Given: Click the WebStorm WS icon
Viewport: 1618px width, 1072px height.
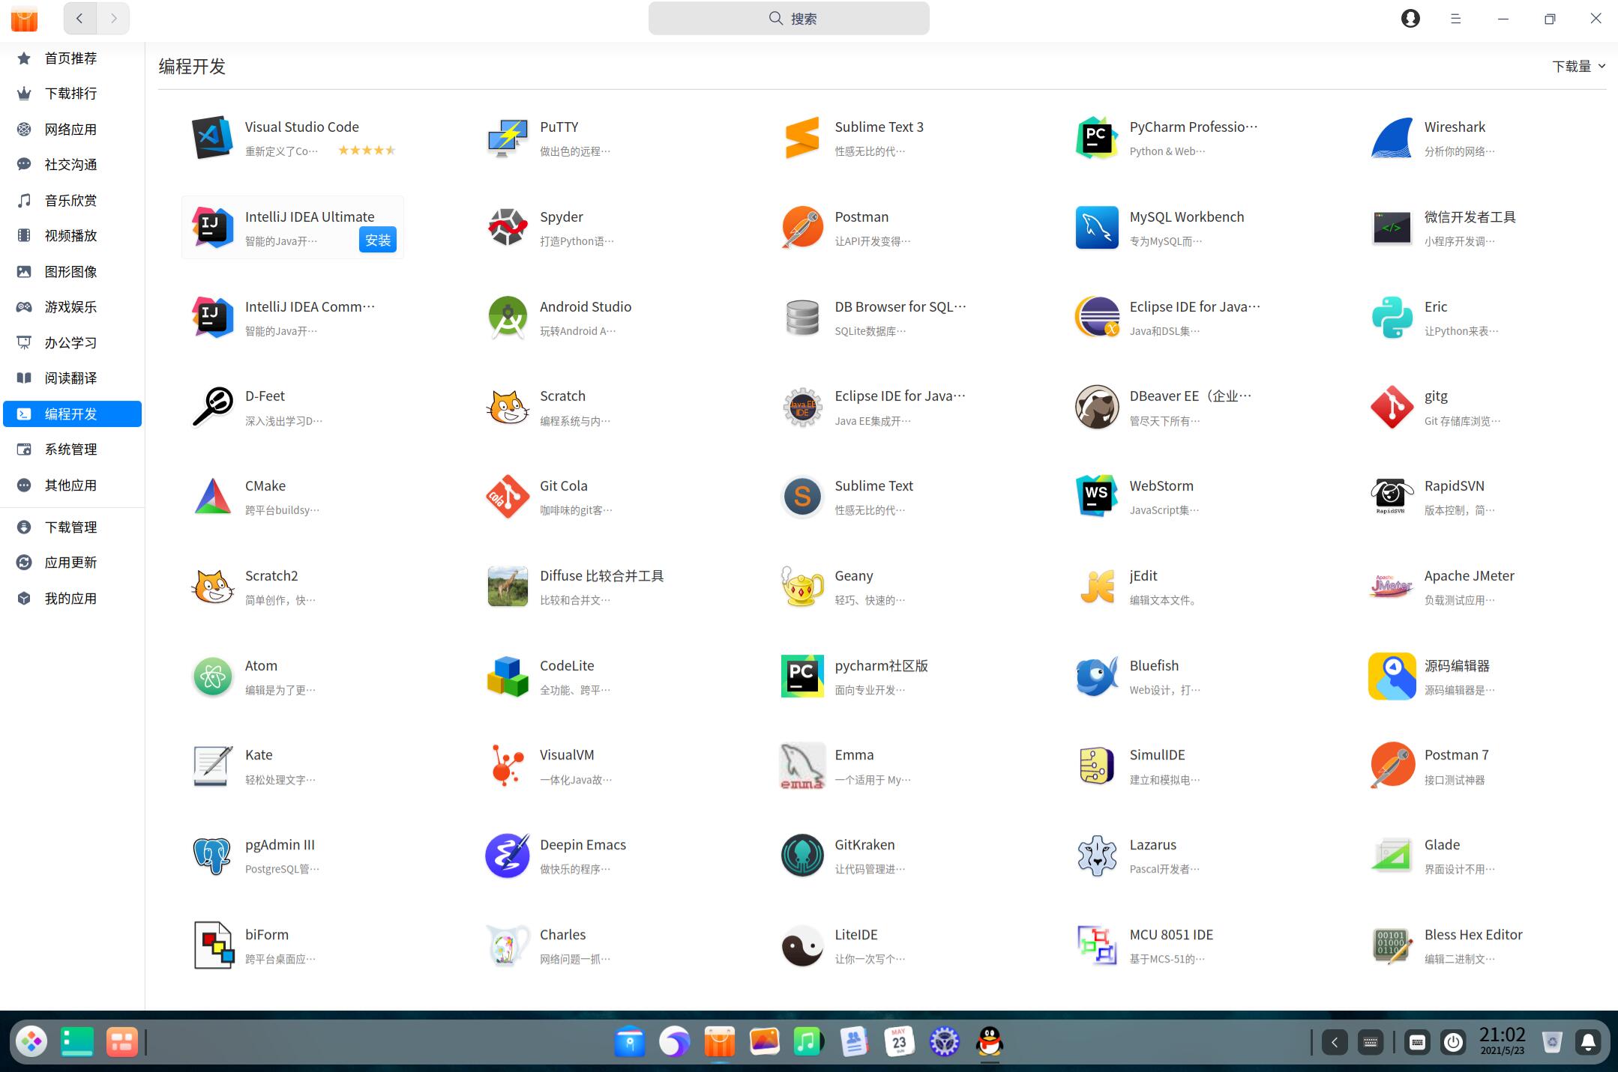Looking at the screenshot, I should (x=1097, y=497).
